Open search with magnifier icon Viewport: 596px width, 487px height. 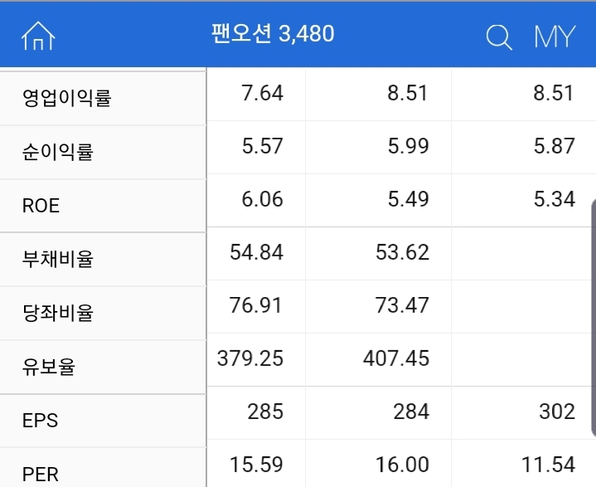(498, 37)
